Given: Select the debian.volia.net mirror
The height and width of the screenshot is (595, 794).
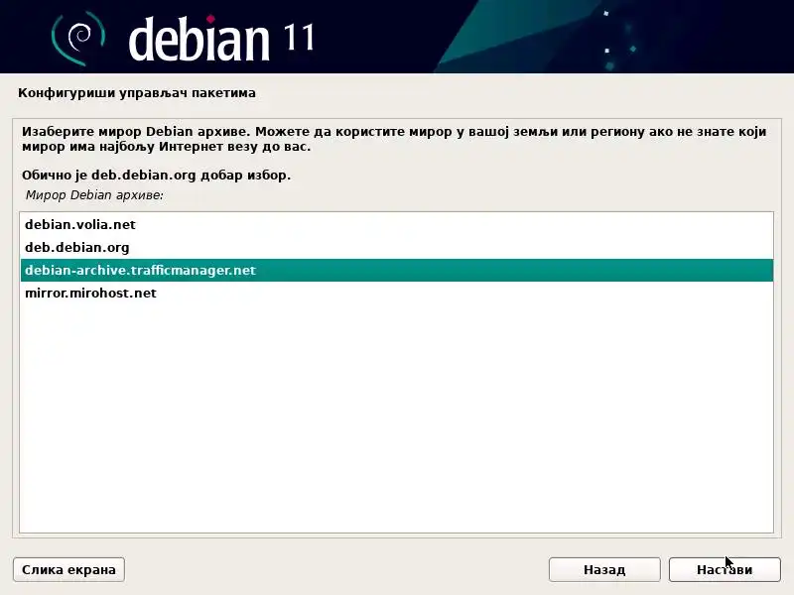Looking at the screenshot, I should tap(396, 225).
